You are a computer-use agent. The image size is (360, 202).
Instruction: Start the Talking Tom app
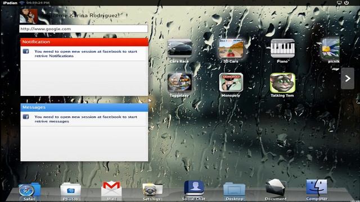coord(282,82)
